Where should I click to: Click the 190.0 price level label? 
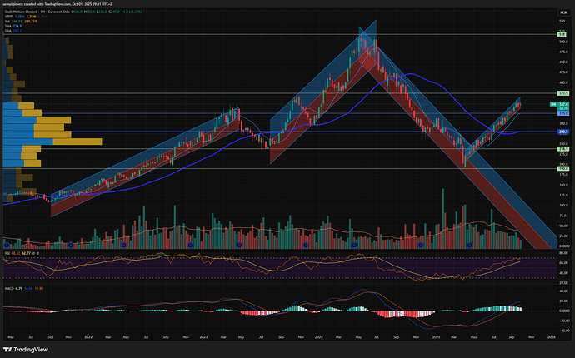pyautogui.click(x=562, y=169)
